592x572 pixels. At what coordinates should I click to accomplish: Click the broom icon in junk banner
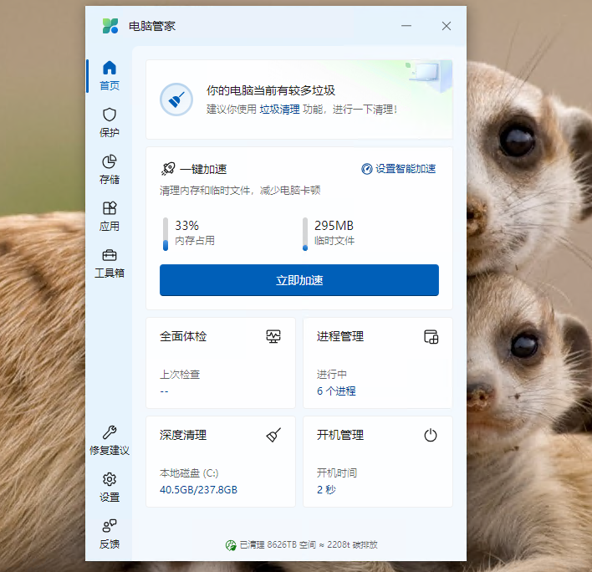pos(176,100)
